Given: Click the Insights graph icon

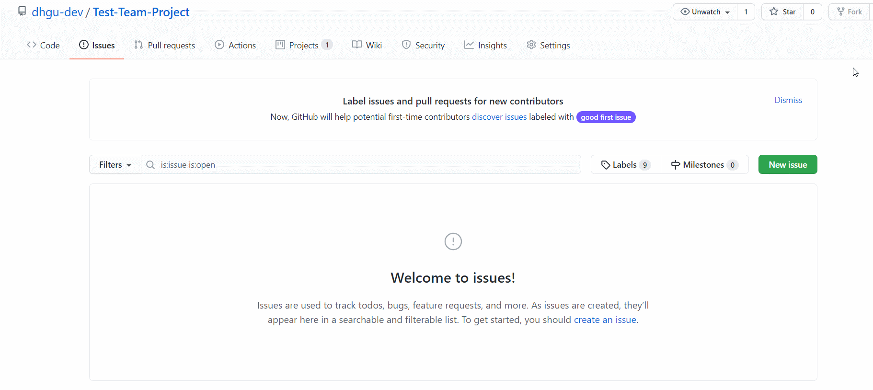Looking at the screenshot, I should point(469,45).
